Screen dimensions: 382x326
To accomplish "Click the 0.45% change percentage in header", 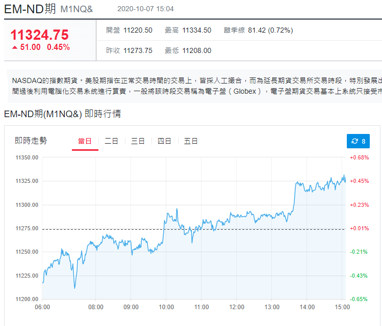I will [58, 47].
